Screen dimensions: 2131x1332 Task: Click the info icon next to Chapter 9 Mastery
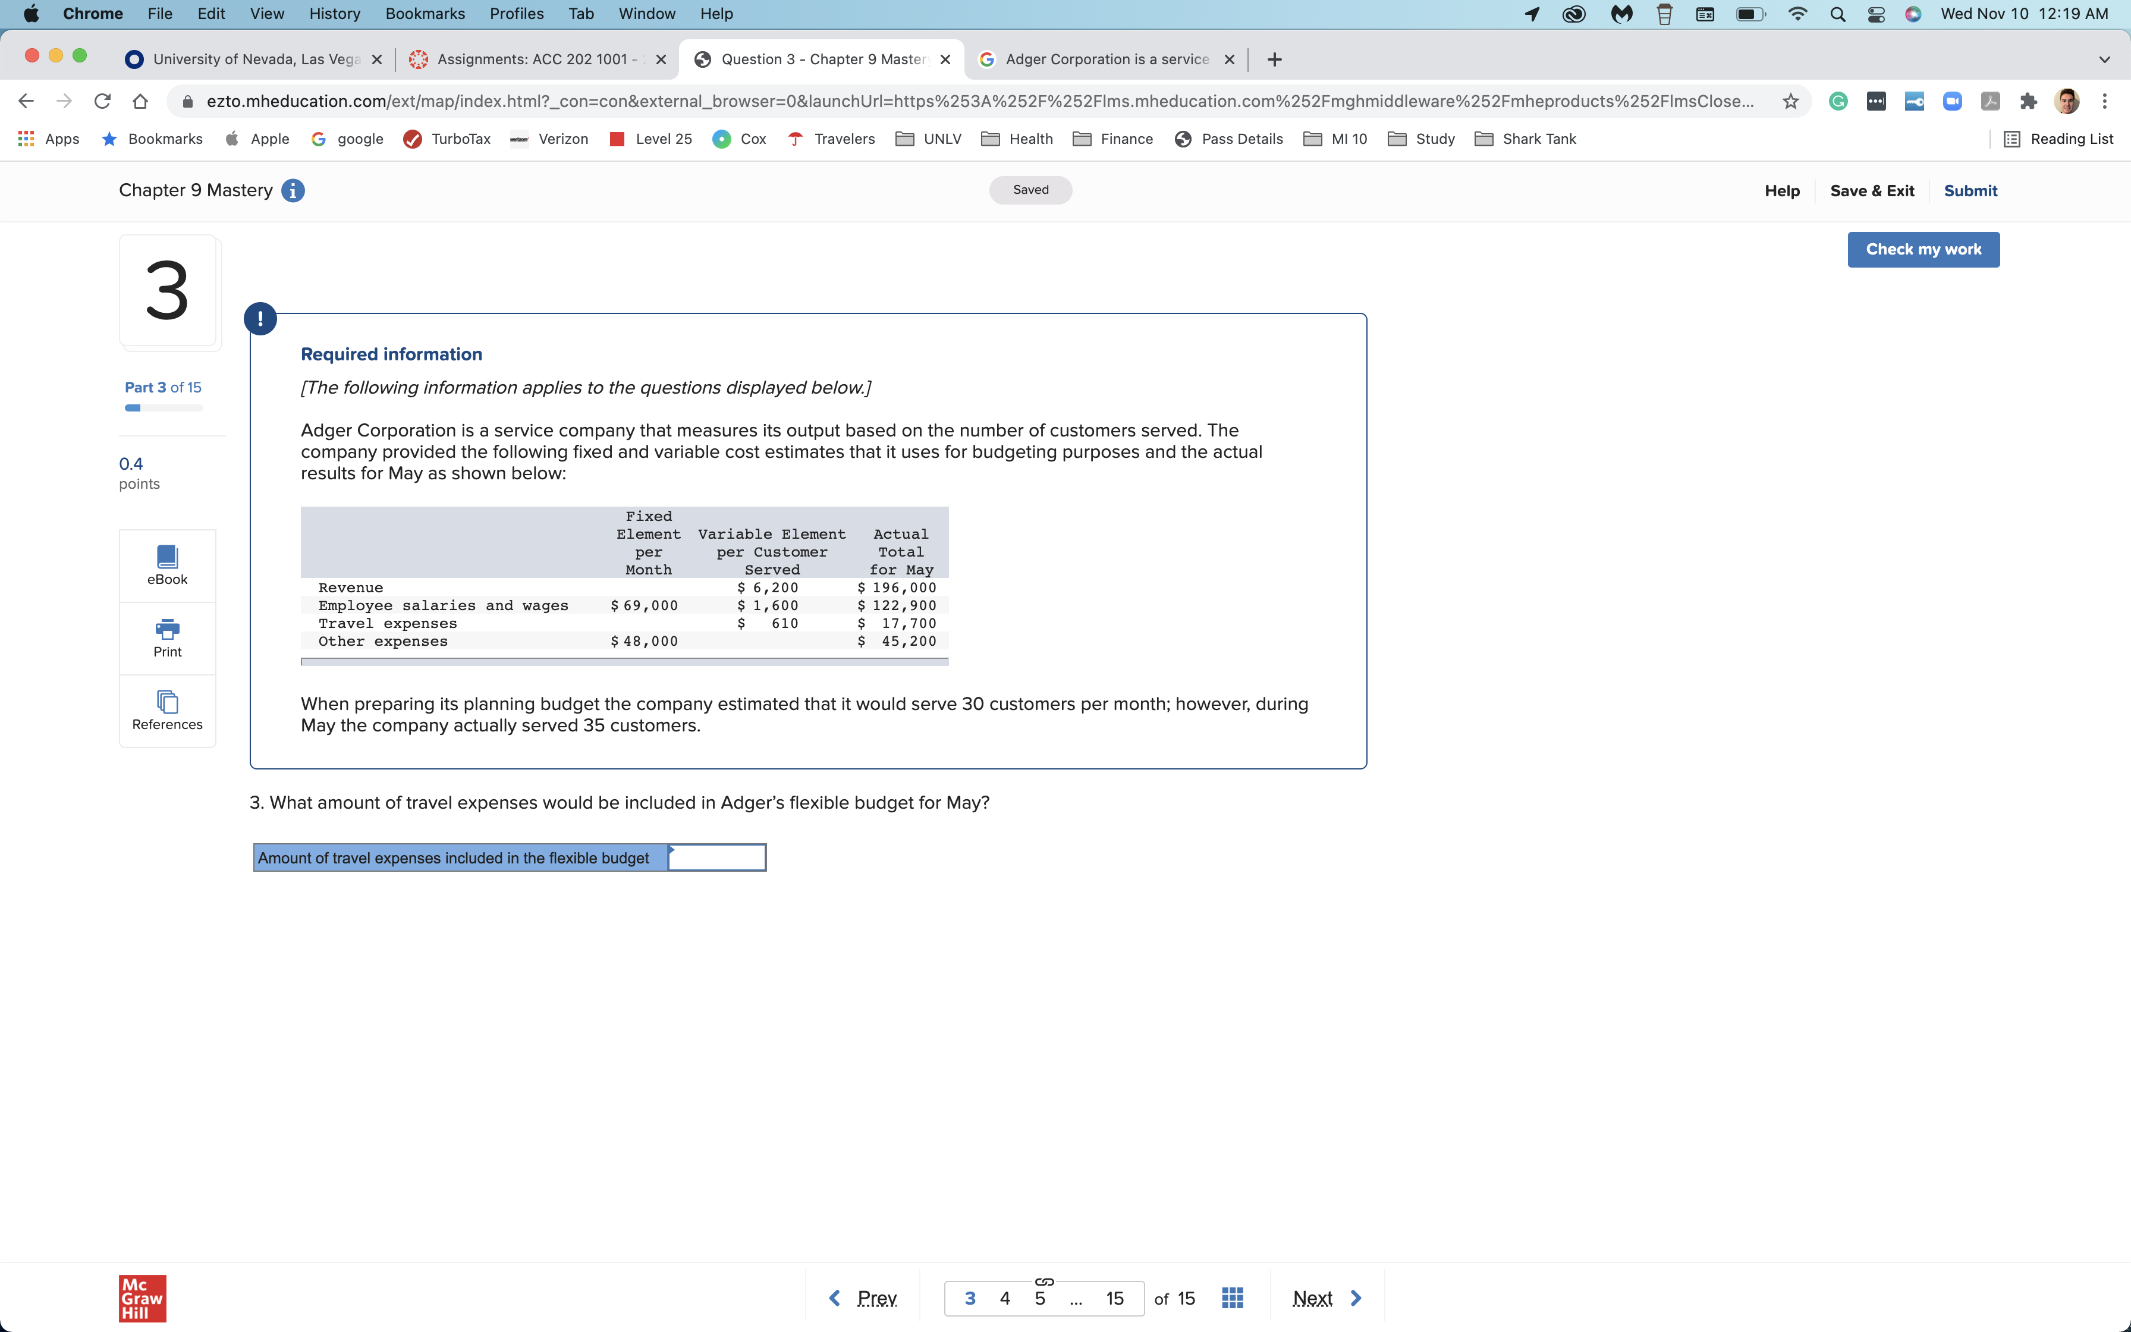click(x=293, y=190)
